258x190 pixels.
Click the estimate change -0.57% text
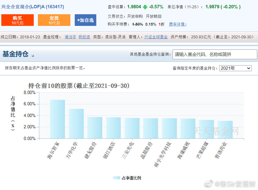tap(156, 7)
